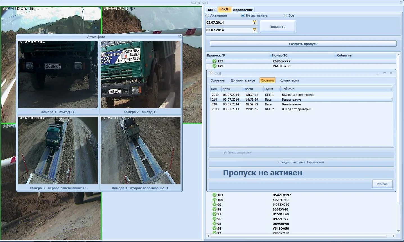Click the green check icon next to pass 101
Screen dimensions: 404x242
pos(215,195)
